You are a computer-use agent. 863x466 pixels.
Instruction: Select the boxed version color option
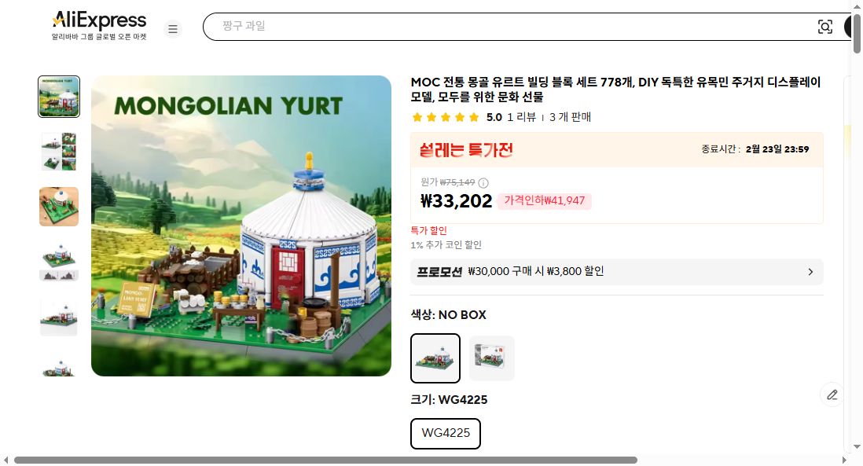[x=491, y=358]
